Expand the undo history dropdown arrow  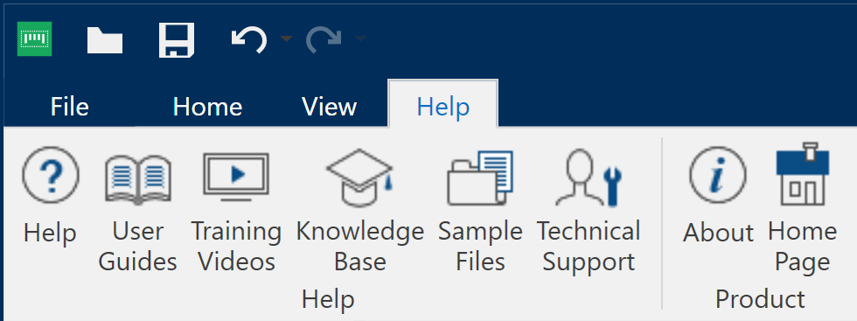coord(286,38)
